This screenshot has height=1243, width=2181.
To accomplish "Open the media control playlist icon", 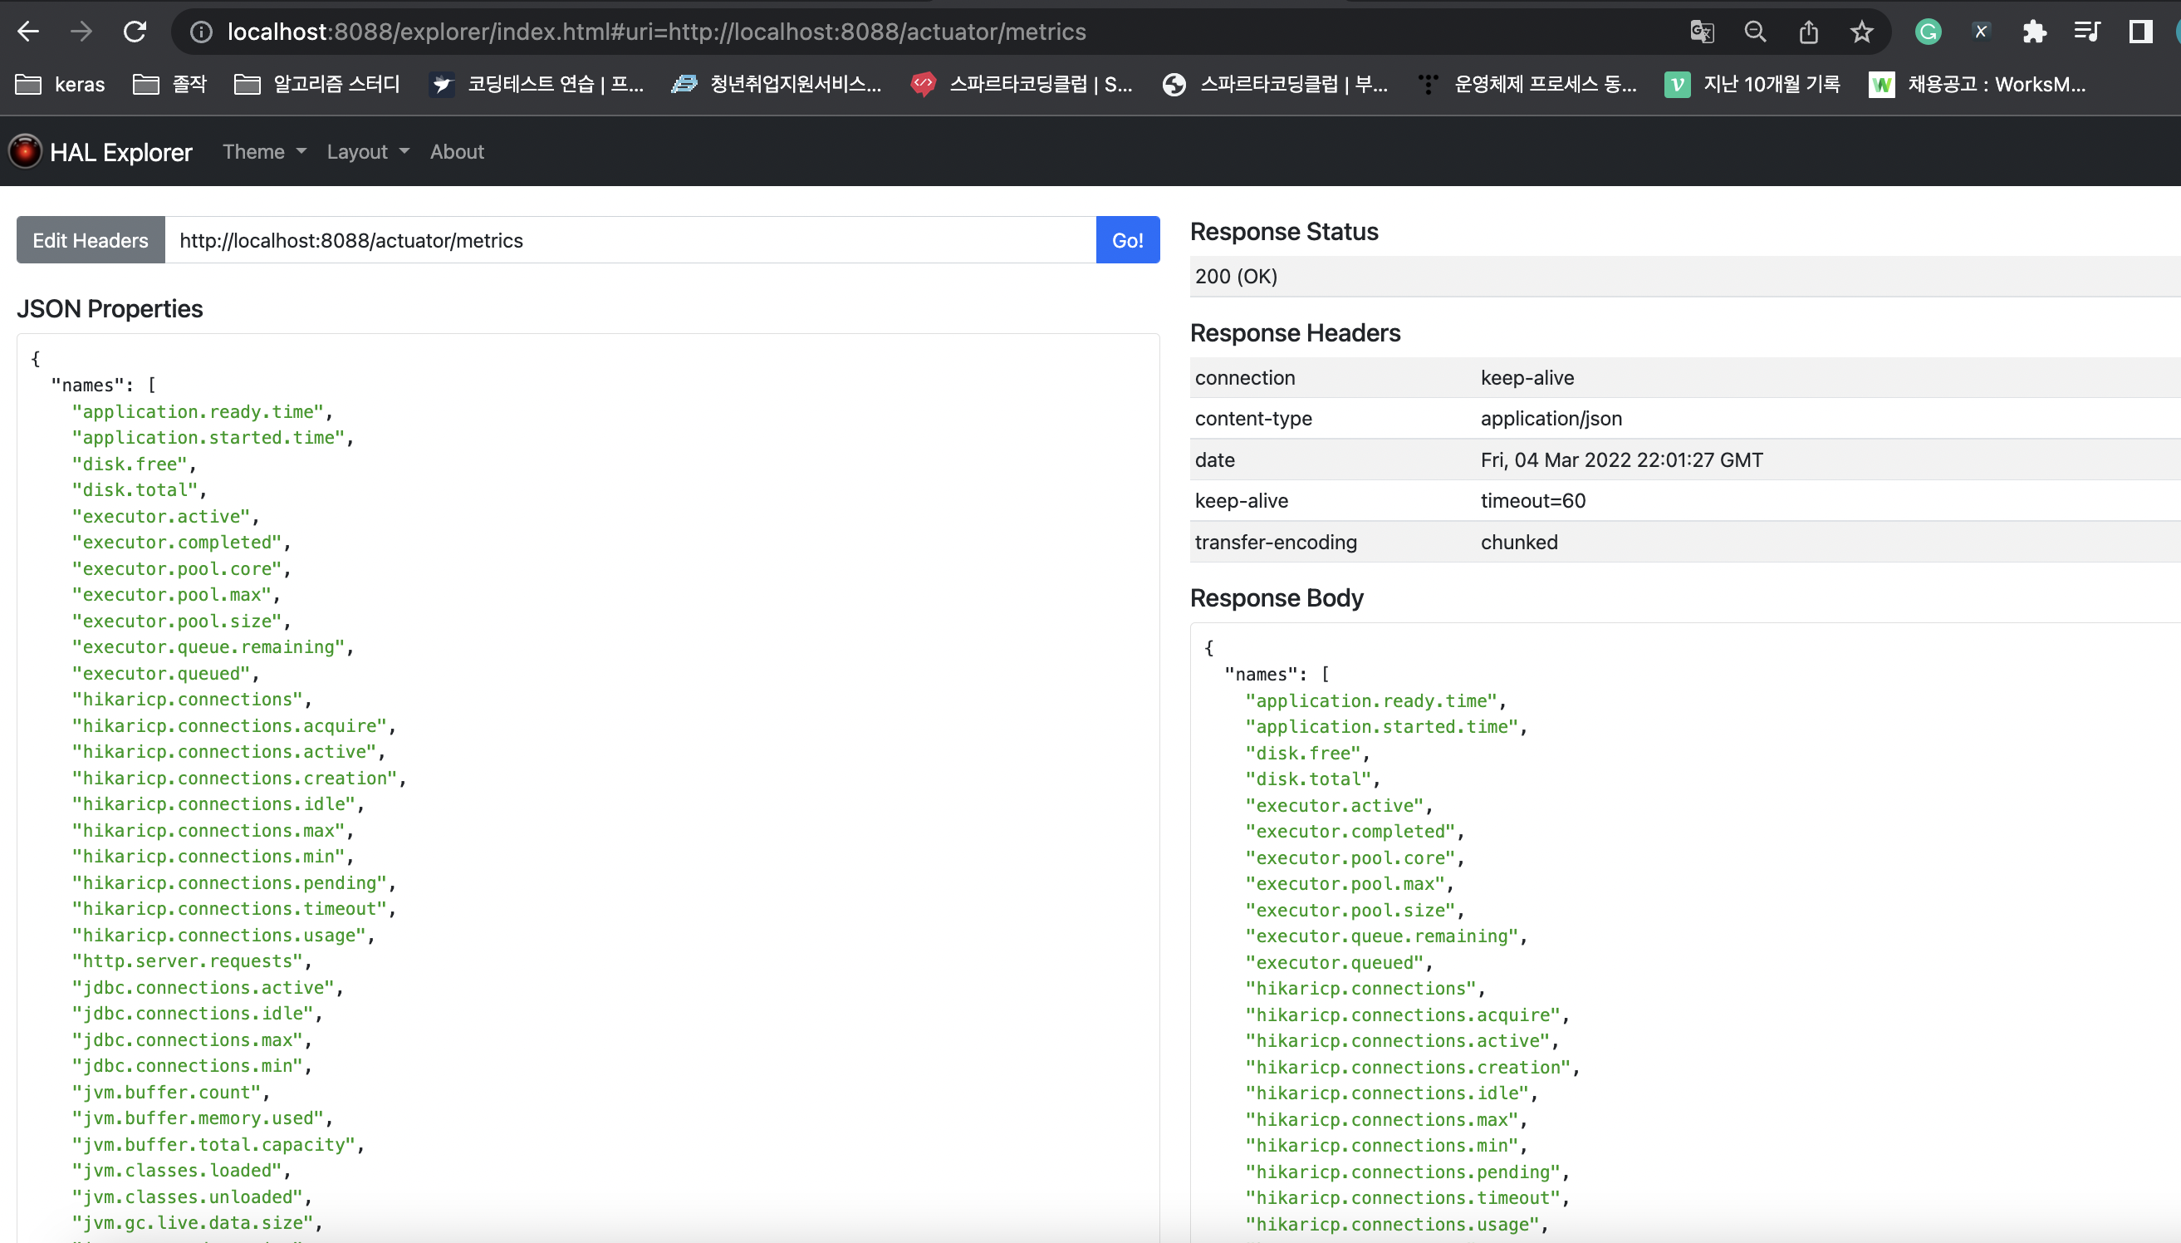I will coord(2087,32).
